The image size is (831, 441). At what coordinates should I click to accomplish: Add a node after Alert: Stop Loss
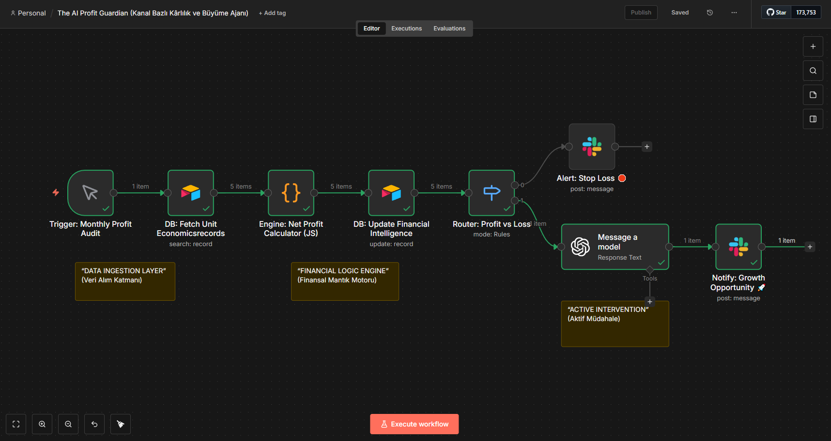(x=647, y=147)
